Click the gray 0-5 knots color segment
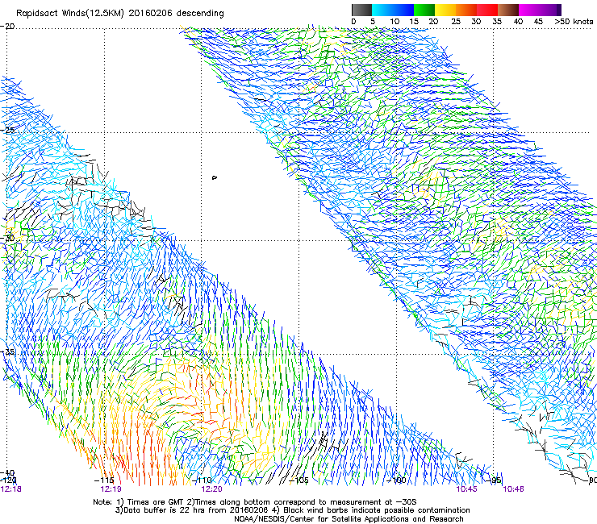This screenshot has height=524, width=597. 361,10
